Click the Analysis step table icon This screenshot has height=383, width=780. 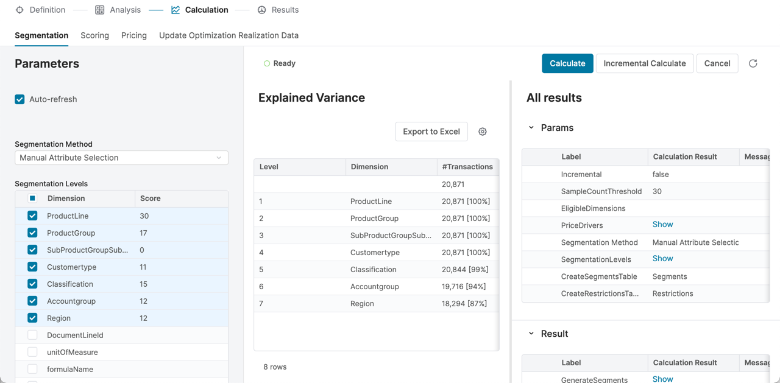[x=100, y=10]
